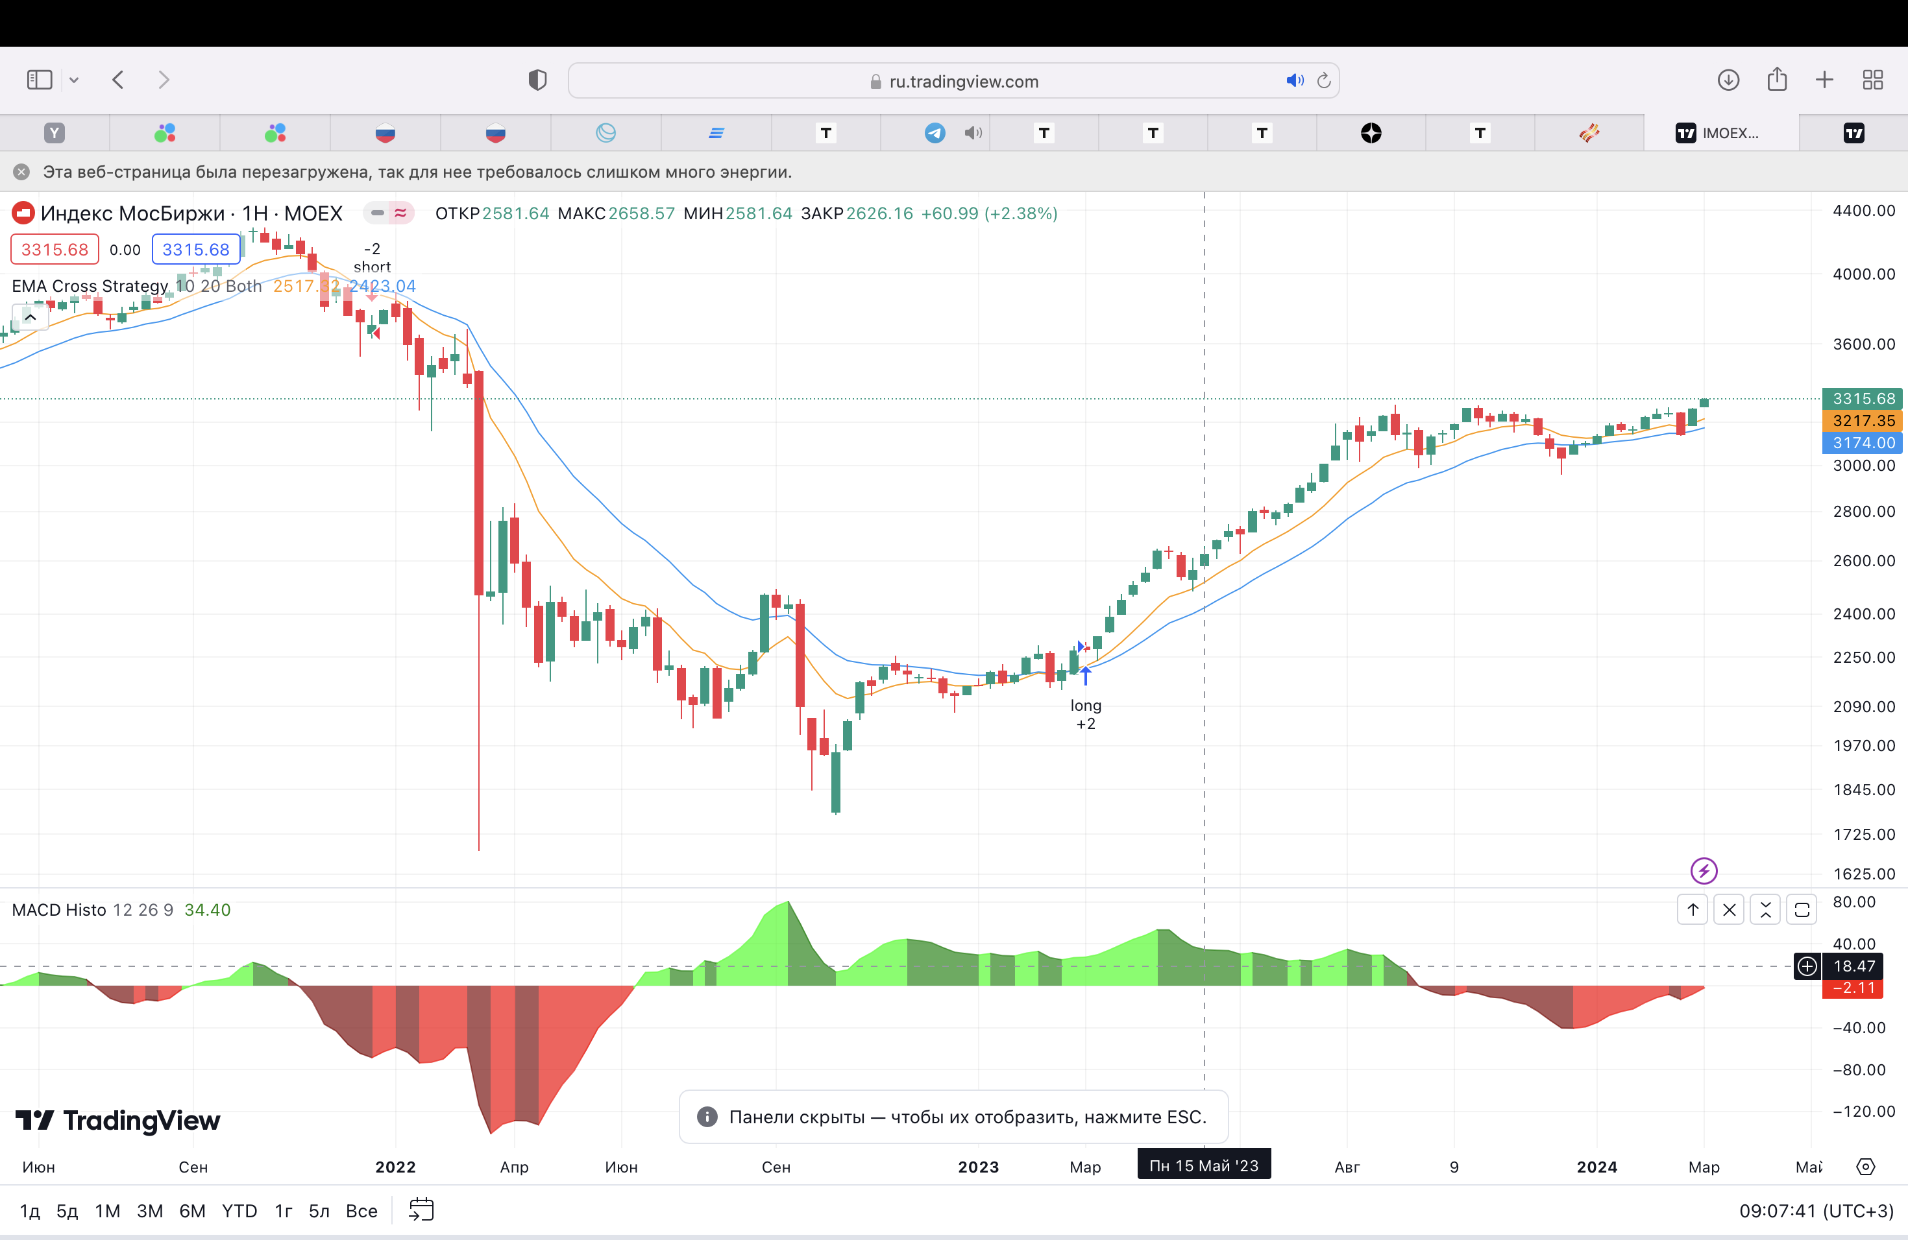Maximize the MACD Histo pane

(x=1802, y=909)
